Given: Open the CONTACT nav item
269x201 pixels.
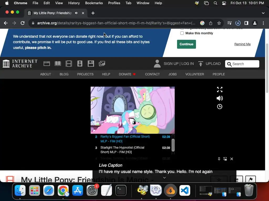Looking at the screenshot, I should point(152,74).
